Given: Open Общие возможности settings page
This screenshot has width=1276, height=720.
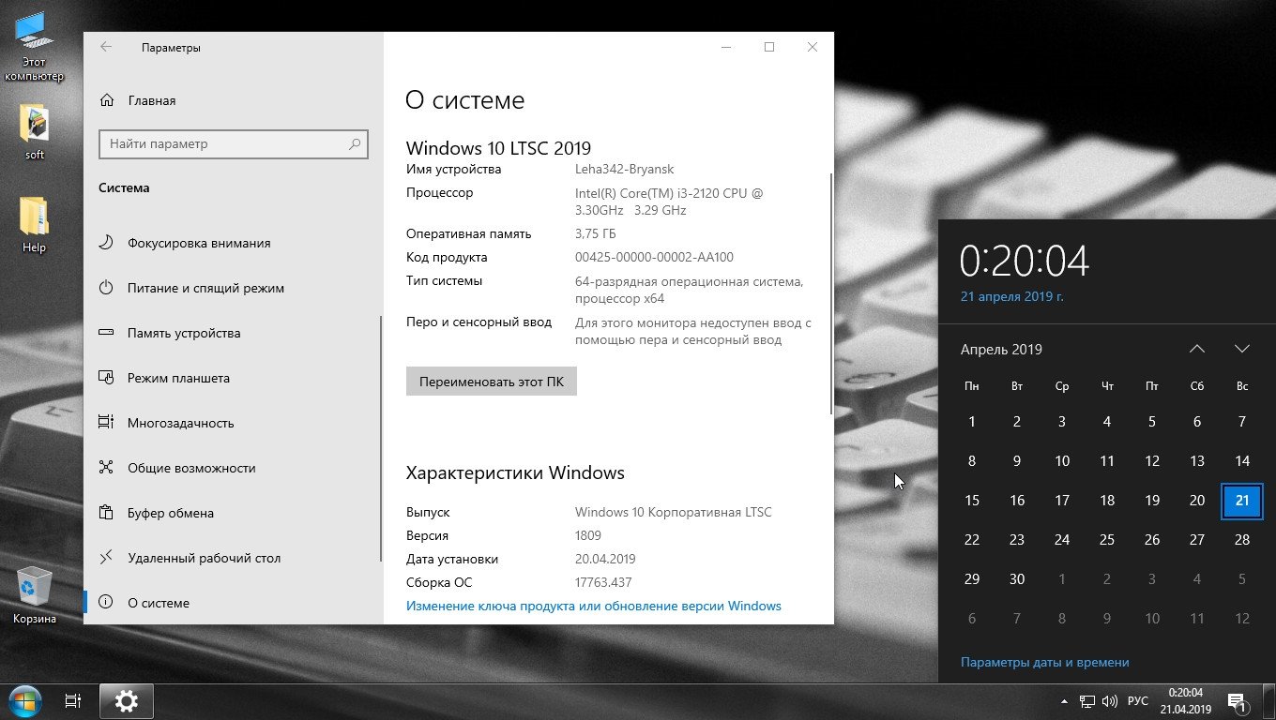Looking at the screenshot, I should click(x=232, y=468).
